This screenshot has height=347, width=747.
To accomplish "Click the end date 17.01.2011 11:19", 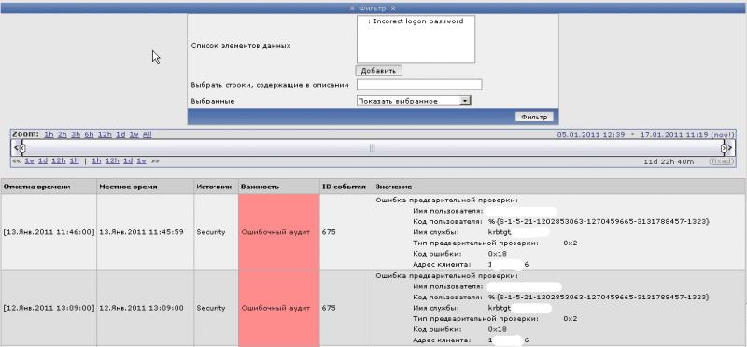I will pos(673,135).
